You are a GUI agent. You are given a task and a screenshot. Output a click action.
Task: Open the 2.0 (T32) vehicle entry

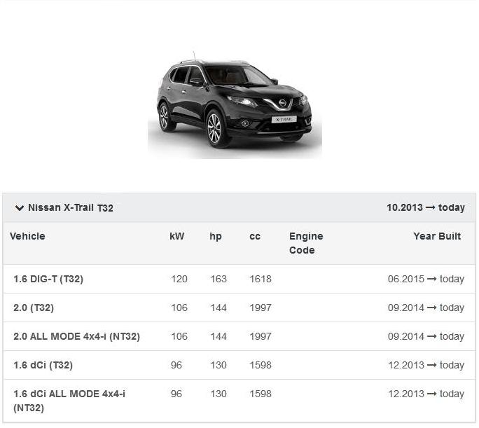click(34, 308)
